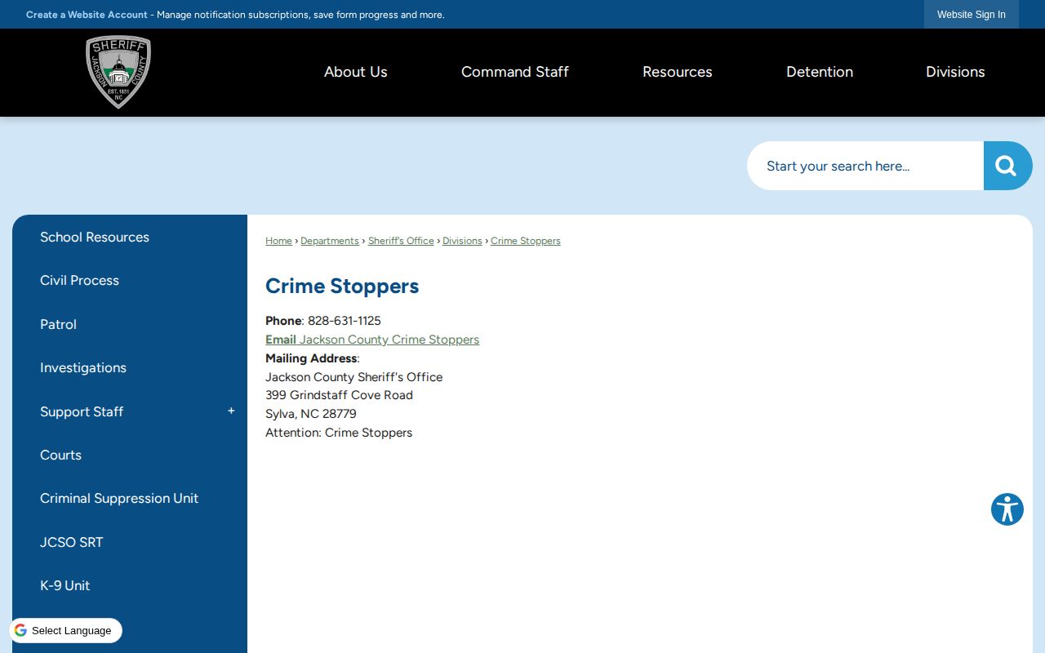This screenshot has width=1045, height=653.
Task: Click the magnifying glass search button
Action: click(1007, 166)
